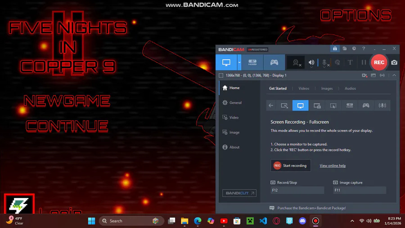Screen dimensions: 405x228
Task: Toggle the text overlay T icon
Action: pos(350,62)
